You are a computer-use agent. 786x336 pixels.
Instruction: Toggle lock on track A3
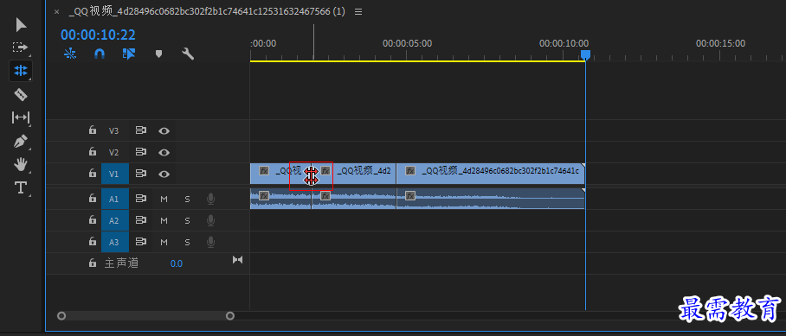[93, 242]
